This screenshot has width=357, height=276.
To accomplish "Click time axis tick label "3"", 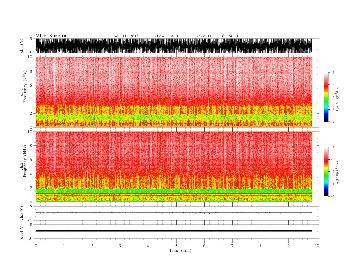I will coord(120,246).
